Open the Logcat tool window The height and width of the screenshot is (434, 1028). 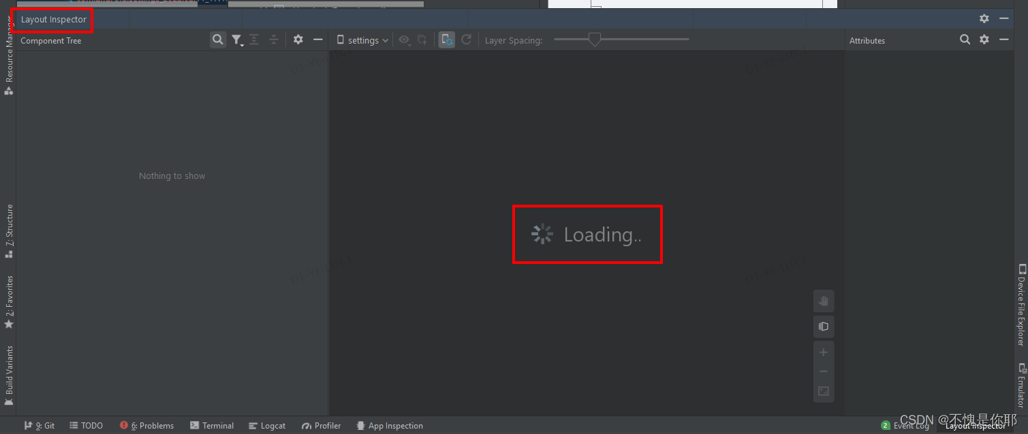pos(267,426)
